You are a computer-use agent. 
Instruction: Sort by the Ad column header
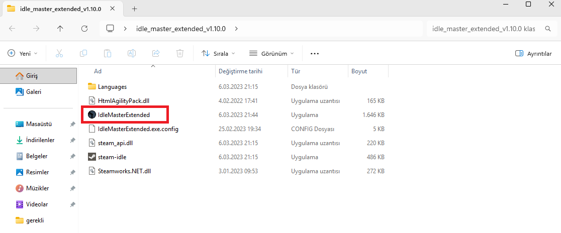tap(98, 71)
